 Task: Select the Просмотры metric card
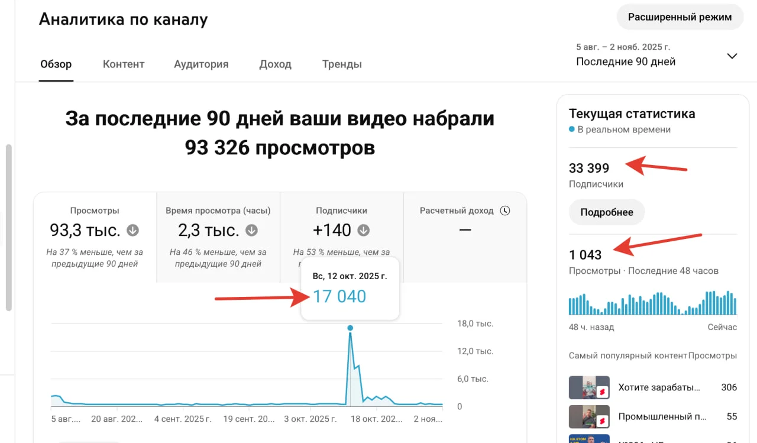tap(95, 237)
